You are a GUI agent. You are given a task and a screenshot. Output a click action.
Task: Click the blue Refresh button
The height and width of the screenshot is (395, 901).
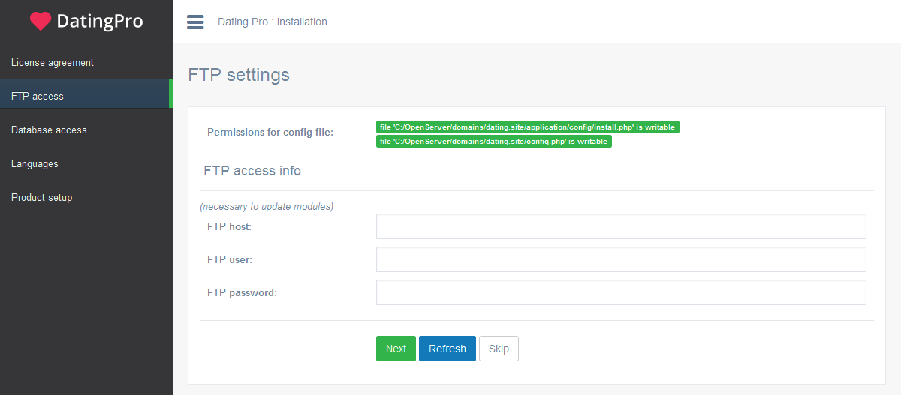pyautogui.click(x=447, y=349)
